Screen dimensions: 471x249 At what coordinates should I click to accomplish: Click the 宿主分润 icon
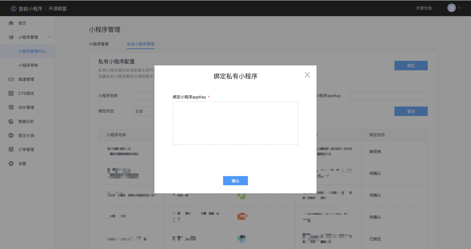(11, 136)
